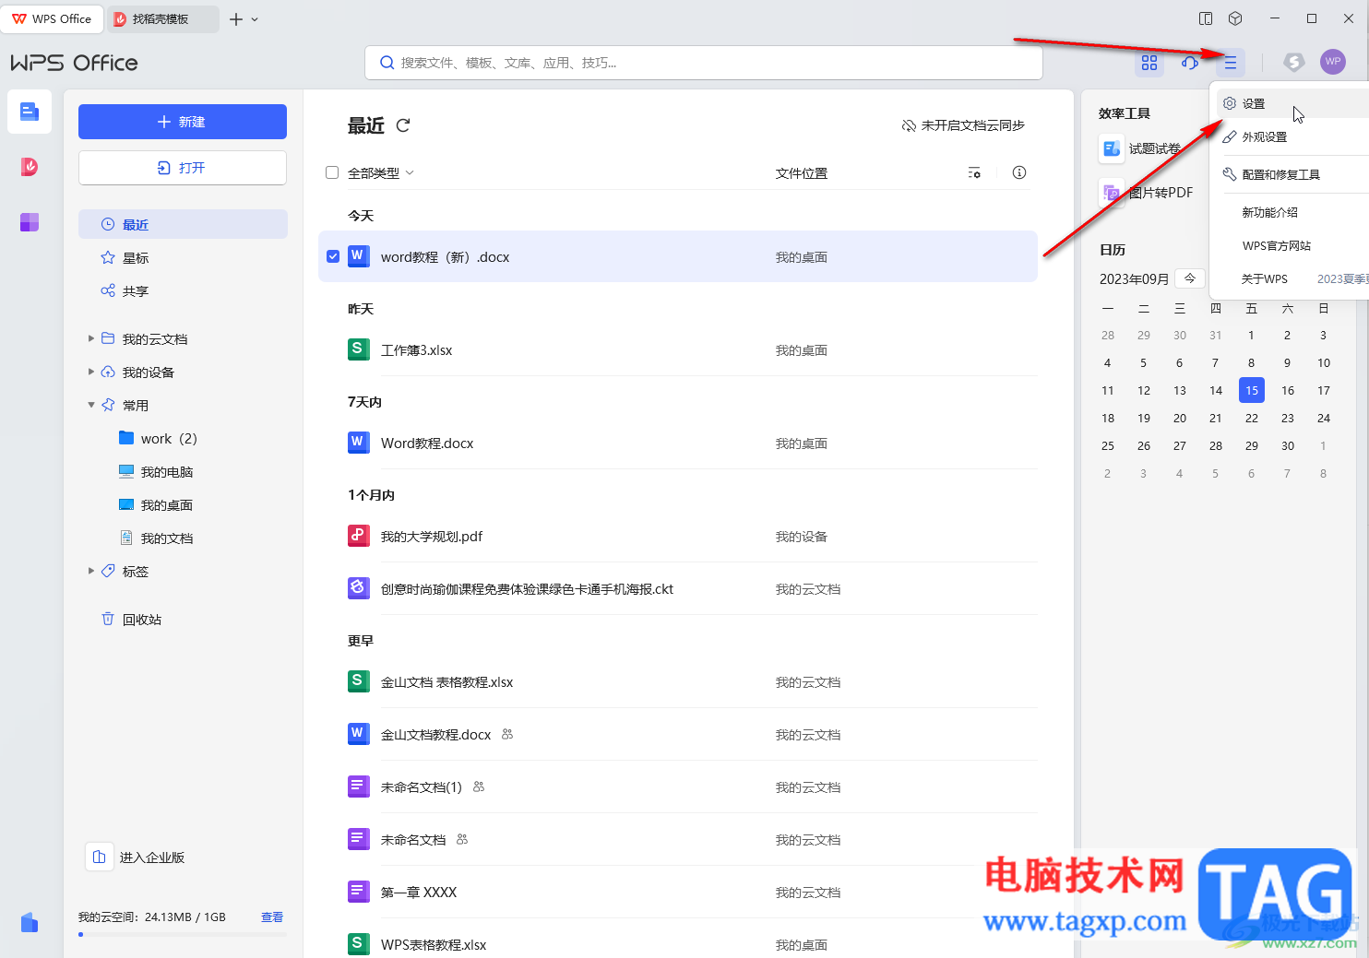1369x958 pixels.
Task: Open the word教程（新）.docx file icon
Action: 359,256
